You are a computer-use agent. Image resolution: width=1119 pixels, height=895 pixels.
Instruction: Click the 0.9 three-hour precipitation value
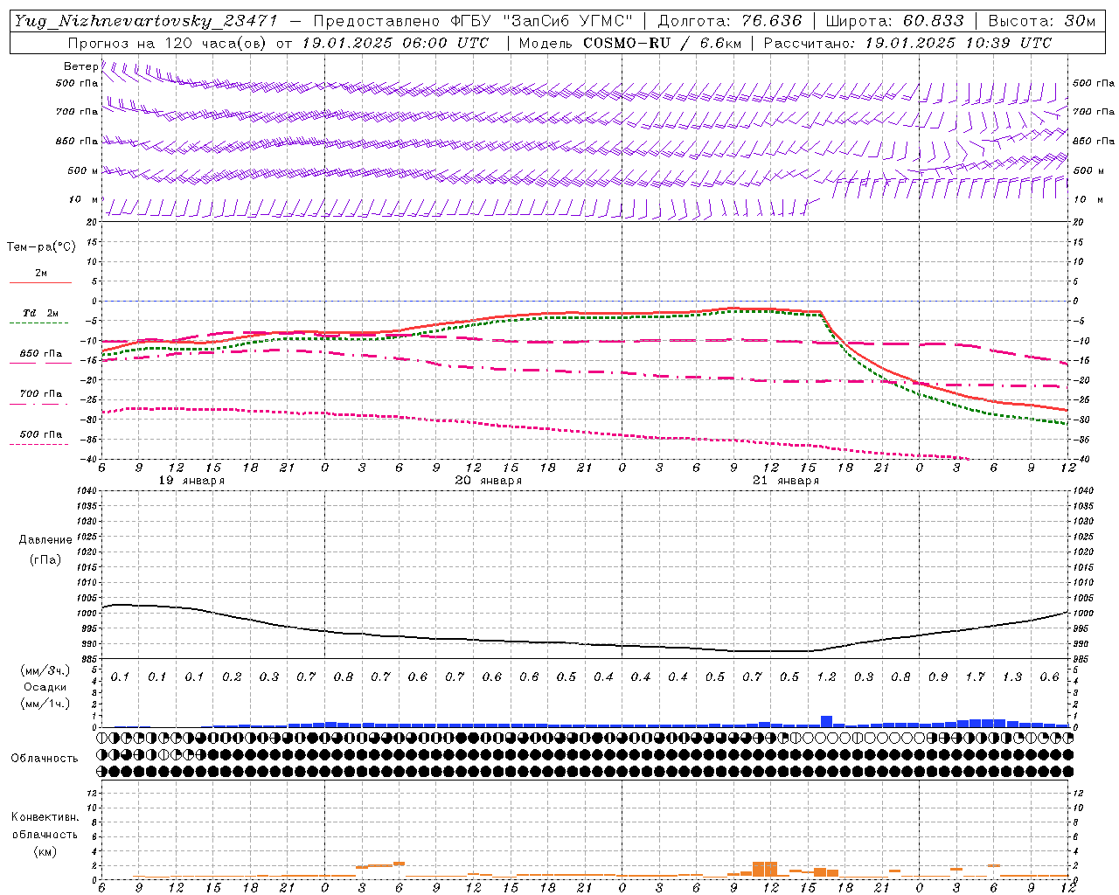pyautogui.click(x=938, y=677)
